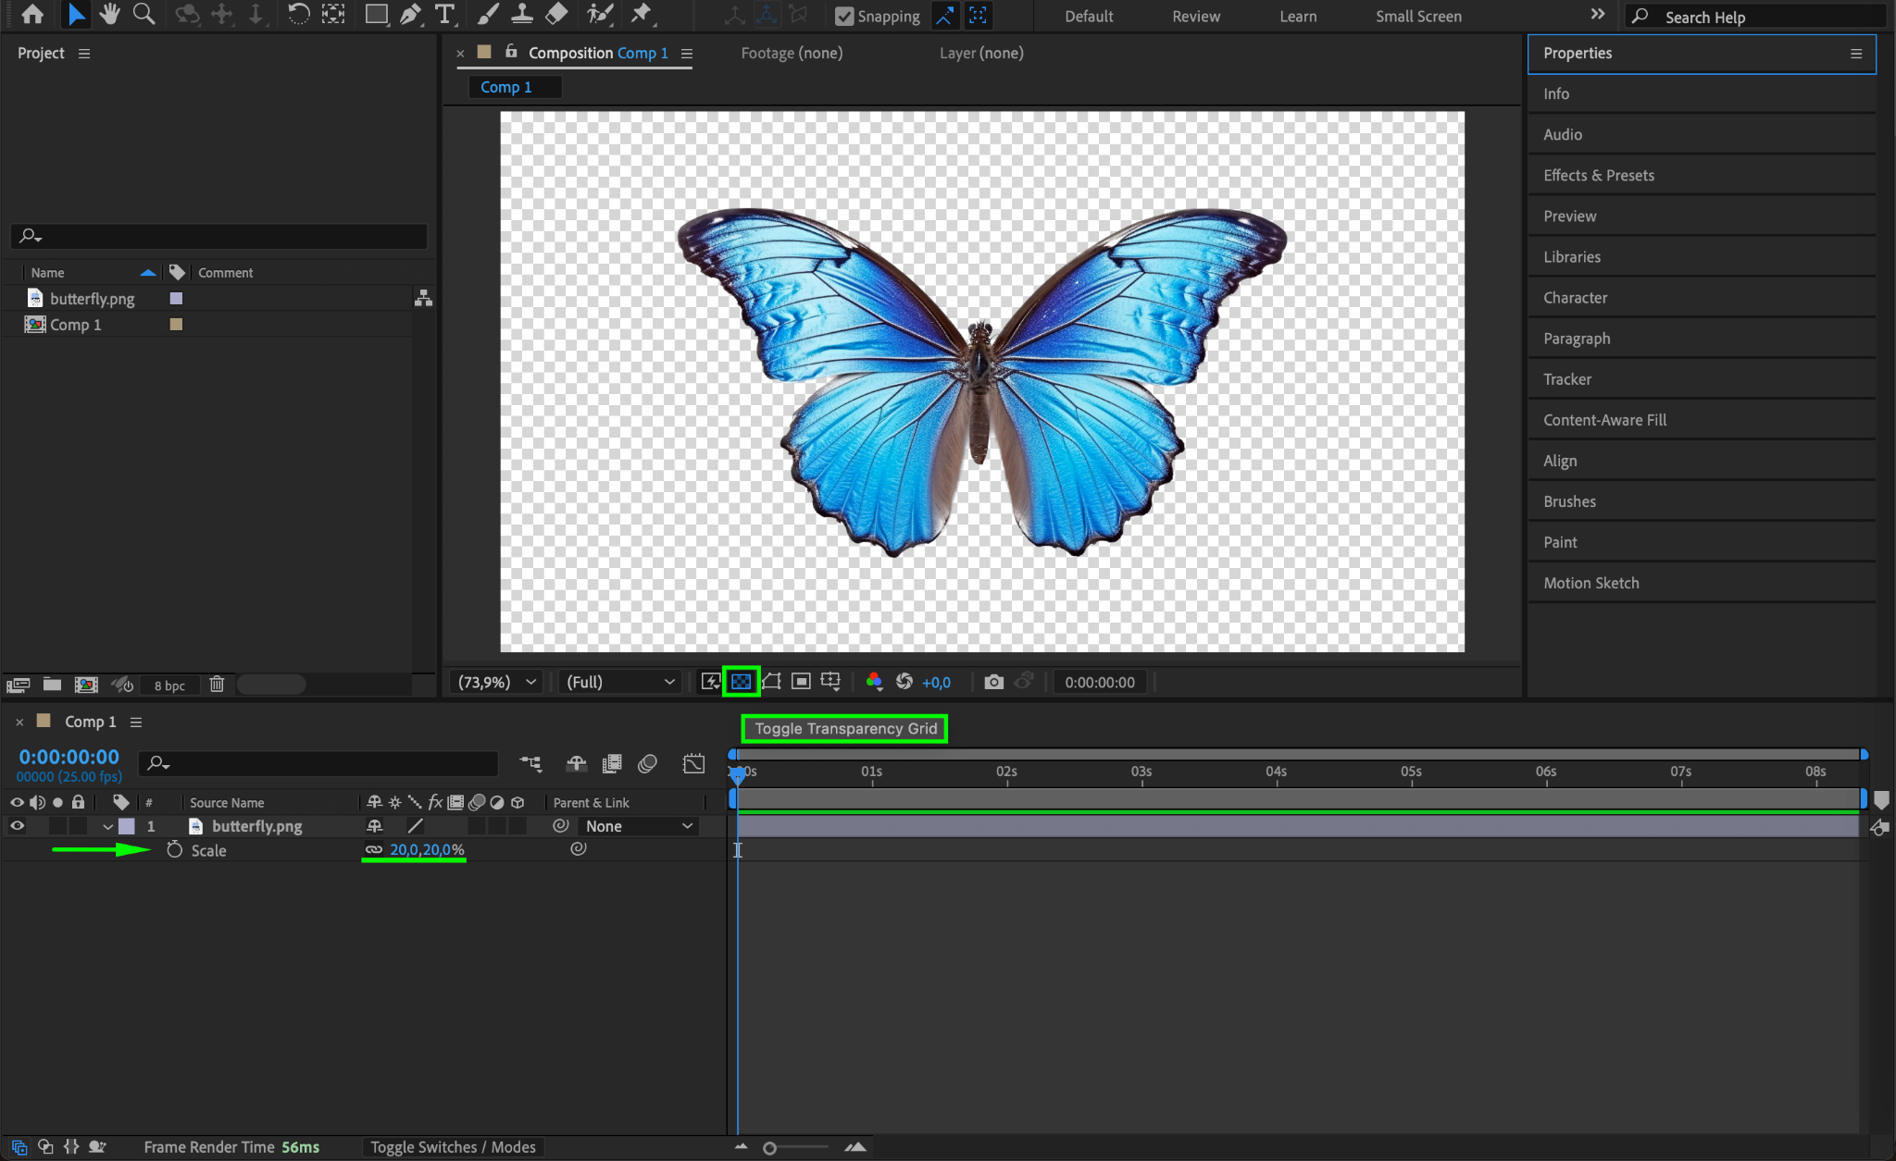Image resolution: width=1896 pixels, height=1161 pixels.
Task: Click the timeline zoom slider handle
Action: (x=769, y=1148)
